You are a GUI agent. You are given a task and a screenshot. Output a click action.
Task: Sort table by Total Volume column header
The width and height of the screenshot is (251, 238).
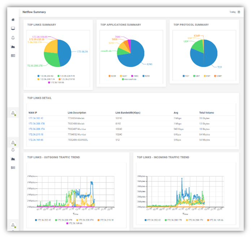pos(207,113)
